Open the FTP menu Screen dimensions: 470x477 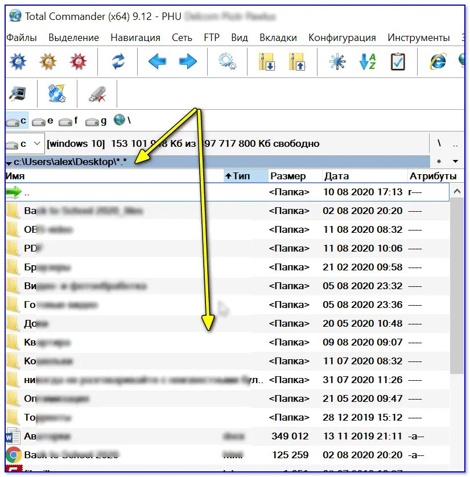(x=212, y=38)
